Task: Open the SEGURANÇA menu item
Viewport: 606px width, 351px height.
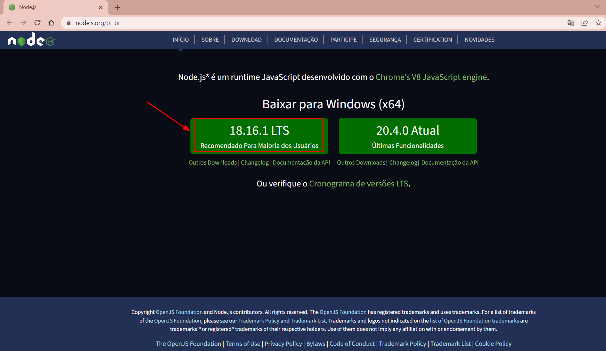Action: 385,40
